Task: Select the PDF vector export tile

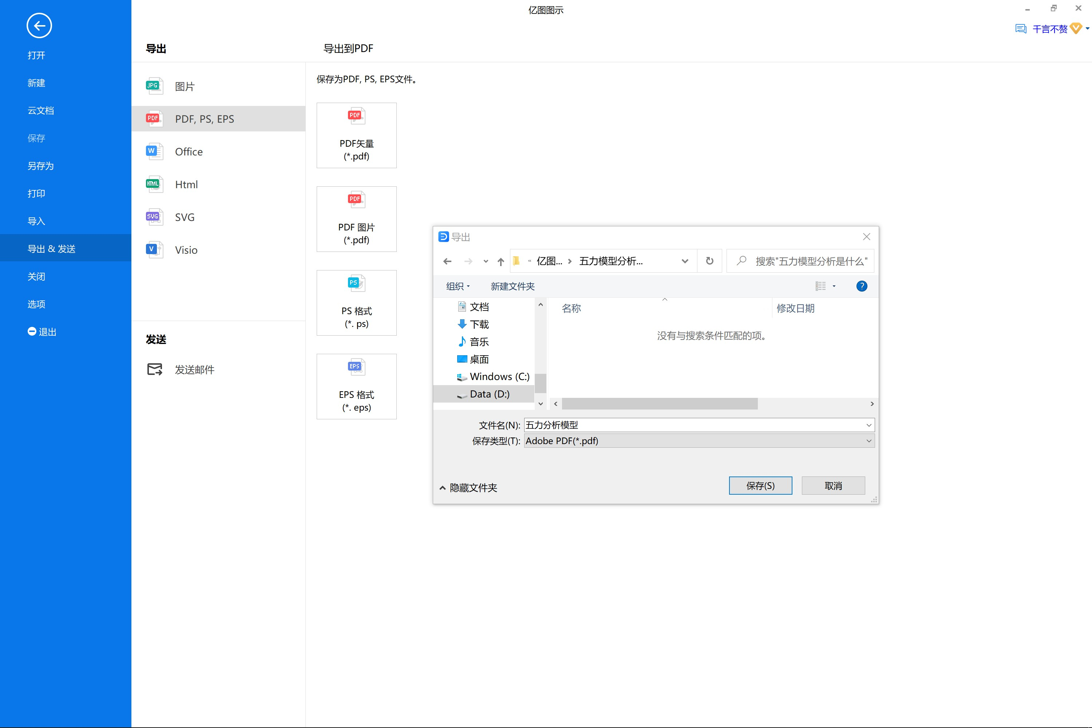Action: click(357, 135)
